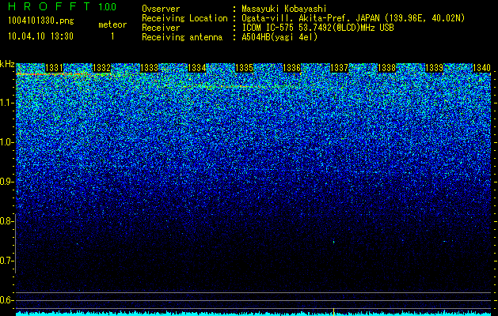Click the 1333 time marker
Screen dimensions: 498x316
point(150,68)
